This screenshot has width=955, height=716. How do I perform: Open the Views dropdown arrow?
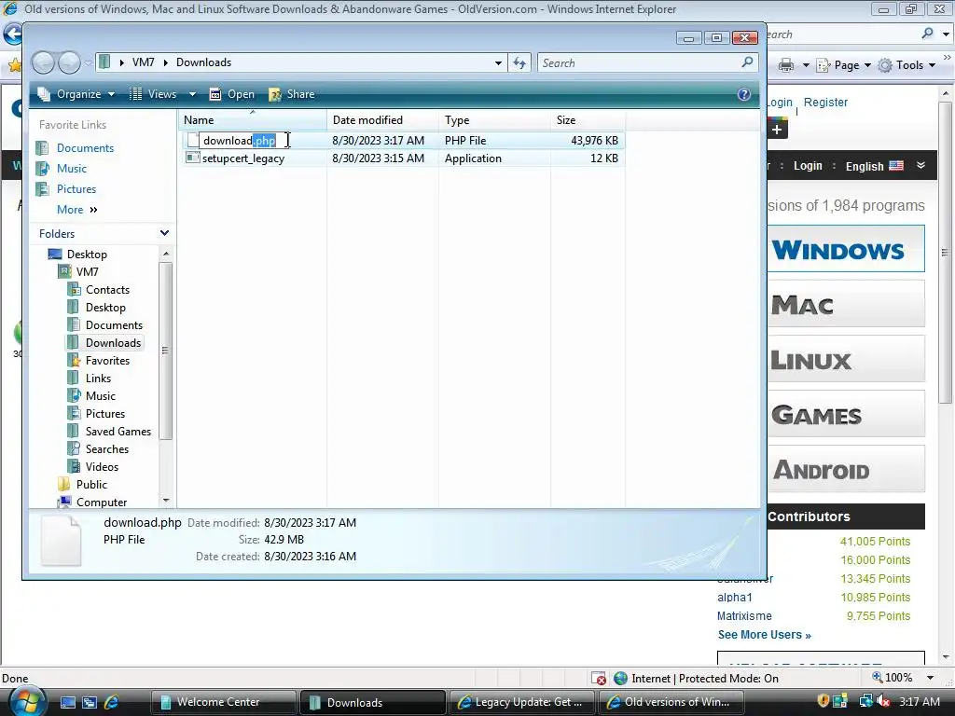pos(192,94)
